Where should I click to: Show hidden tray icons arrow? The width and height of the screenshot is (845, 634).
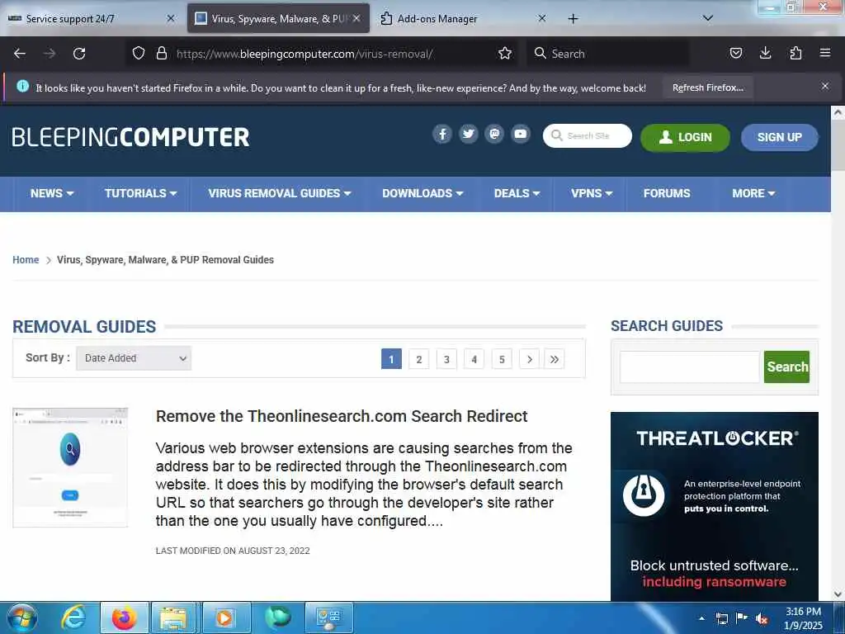pyautogui.click(x=701, y=618)
